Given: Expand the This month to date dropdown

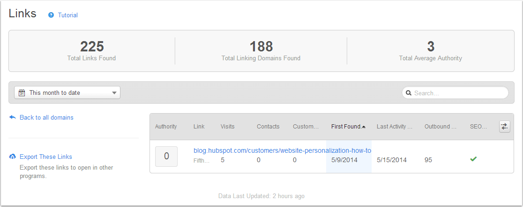Looking at the screenshot, I should (x=114, y=93).
